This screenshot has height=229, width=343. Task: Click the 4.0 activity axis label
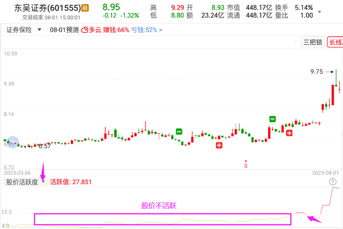[x=5, y=226]
